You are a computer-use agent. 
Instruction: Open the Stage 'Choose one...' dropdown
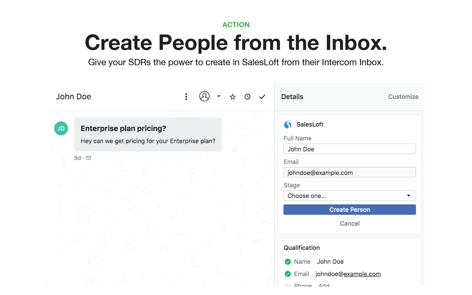350,196
